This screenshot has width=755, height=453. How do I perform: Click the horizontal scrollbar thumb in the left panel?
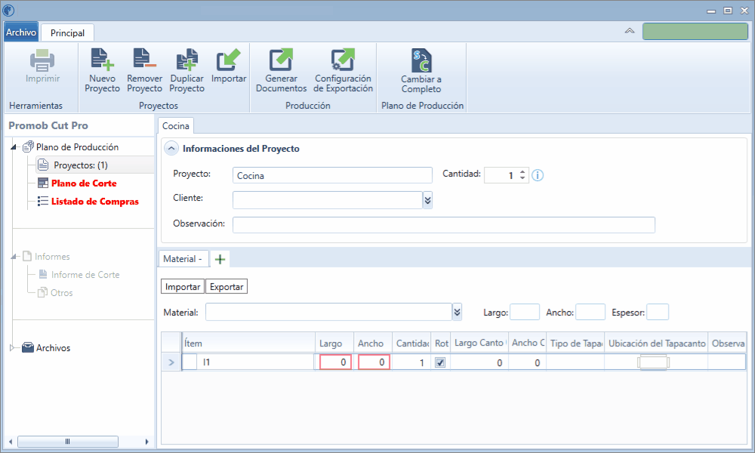(68, 442)
